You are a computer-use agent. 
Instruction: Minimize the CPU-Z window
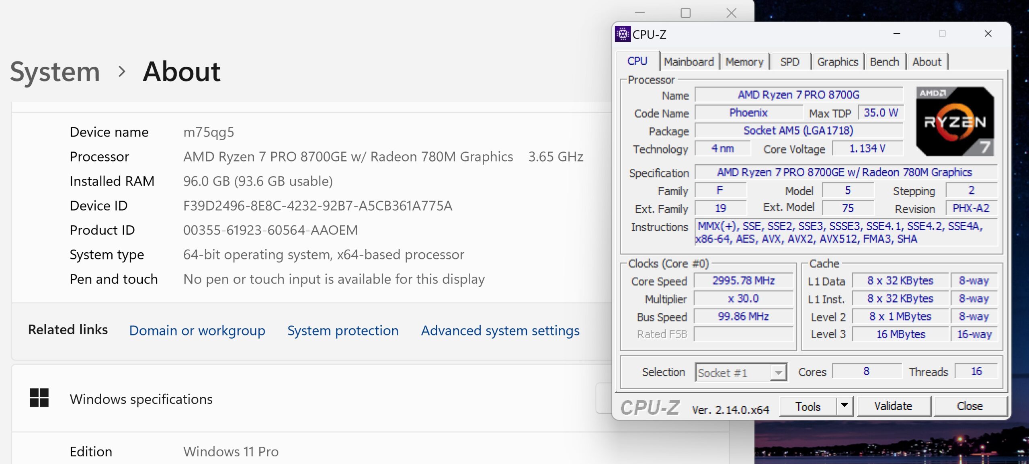897,34
